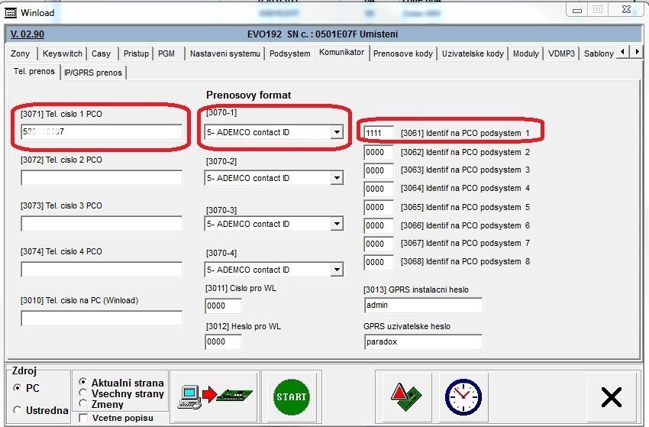Click the PC-to-panel transfer icon
Image resolution: width=649 pixels, height=427 pixels.
pyautogui.click(x=214, y=396)
